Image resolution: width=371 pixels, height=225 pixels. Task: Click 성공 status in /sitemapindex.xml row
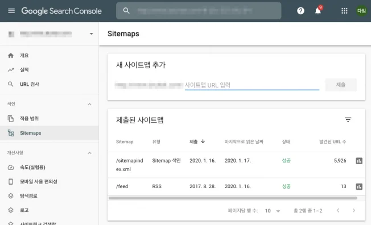click(286, 161)
